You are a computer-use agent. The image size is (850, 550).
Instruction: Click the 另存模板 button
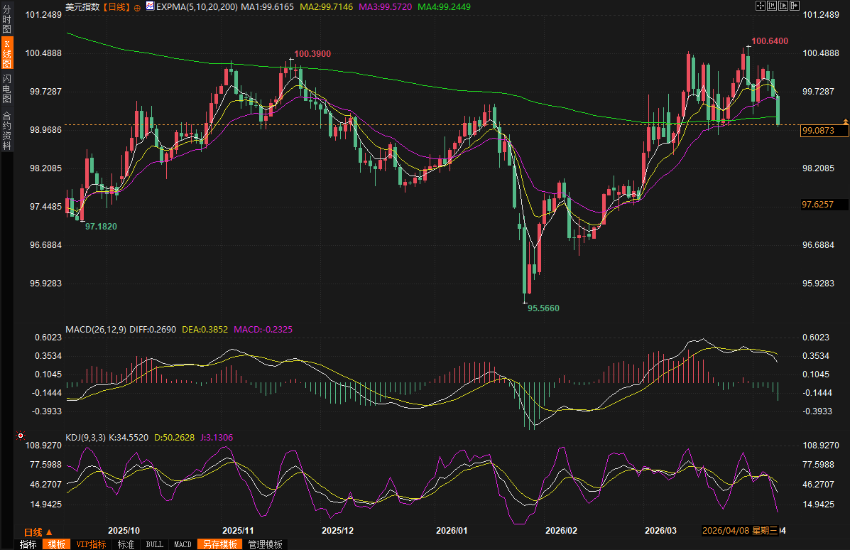click(220, 544)
